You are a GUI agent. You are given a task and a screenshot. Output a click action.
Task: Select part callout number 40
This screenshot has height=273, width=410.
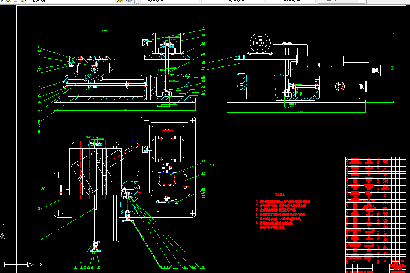click(x=184, y=267)
